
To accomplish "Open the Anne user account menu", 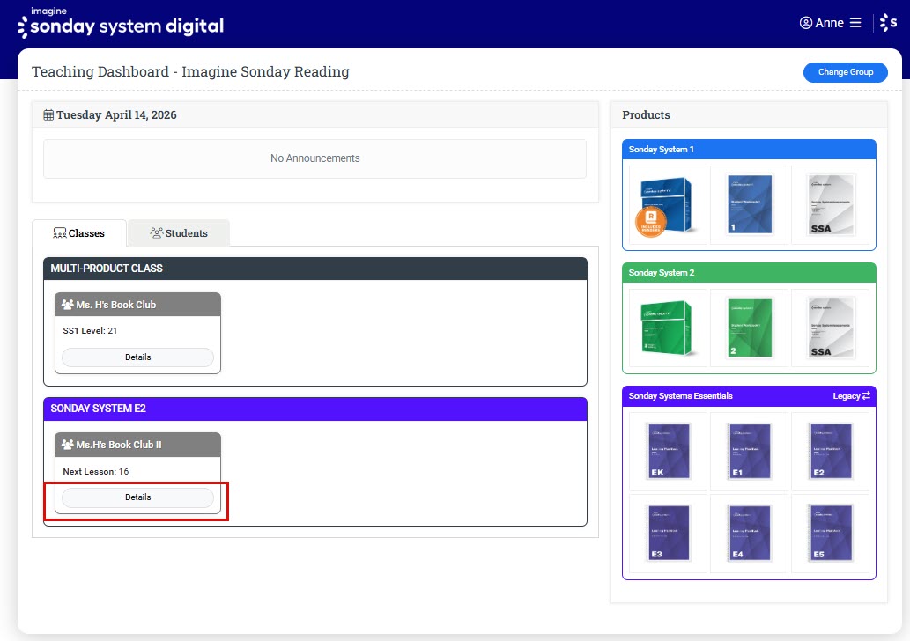I will [821, 23].
